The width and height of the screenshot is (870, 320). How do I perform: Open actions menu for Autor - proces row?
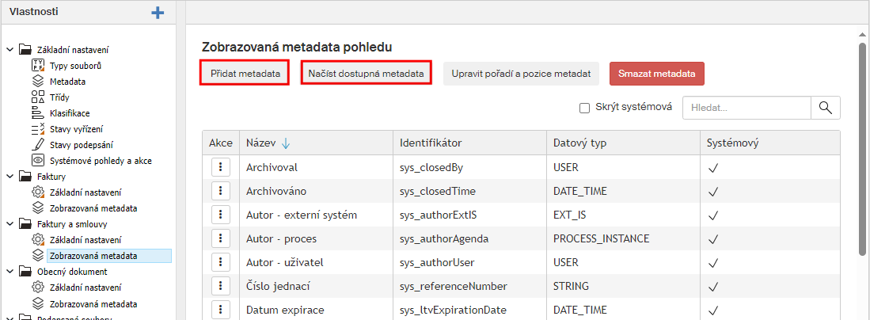point(222,238)
